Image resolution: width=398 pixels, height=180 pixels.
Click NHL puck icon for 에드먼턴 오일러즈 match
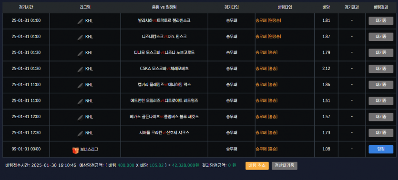click(x=81, y=101)
